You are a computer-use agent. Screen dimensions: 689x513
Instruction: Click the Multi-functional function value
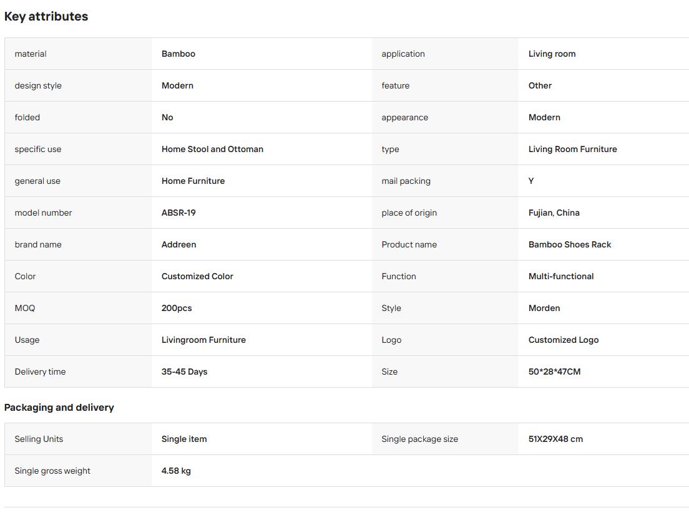561,276
